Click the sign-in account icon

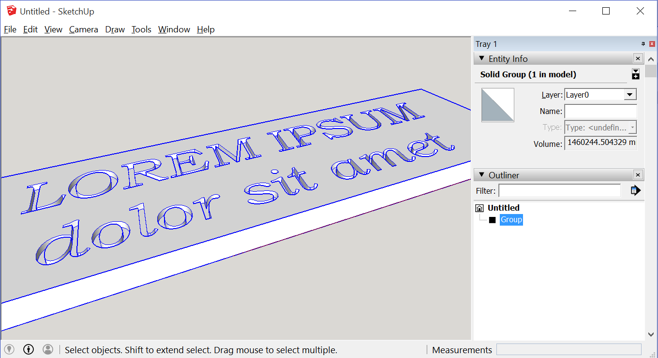point(47,349)
